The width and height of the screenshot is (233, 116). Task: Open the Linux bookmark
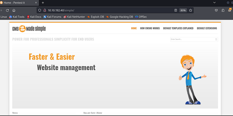click(3, 17)
